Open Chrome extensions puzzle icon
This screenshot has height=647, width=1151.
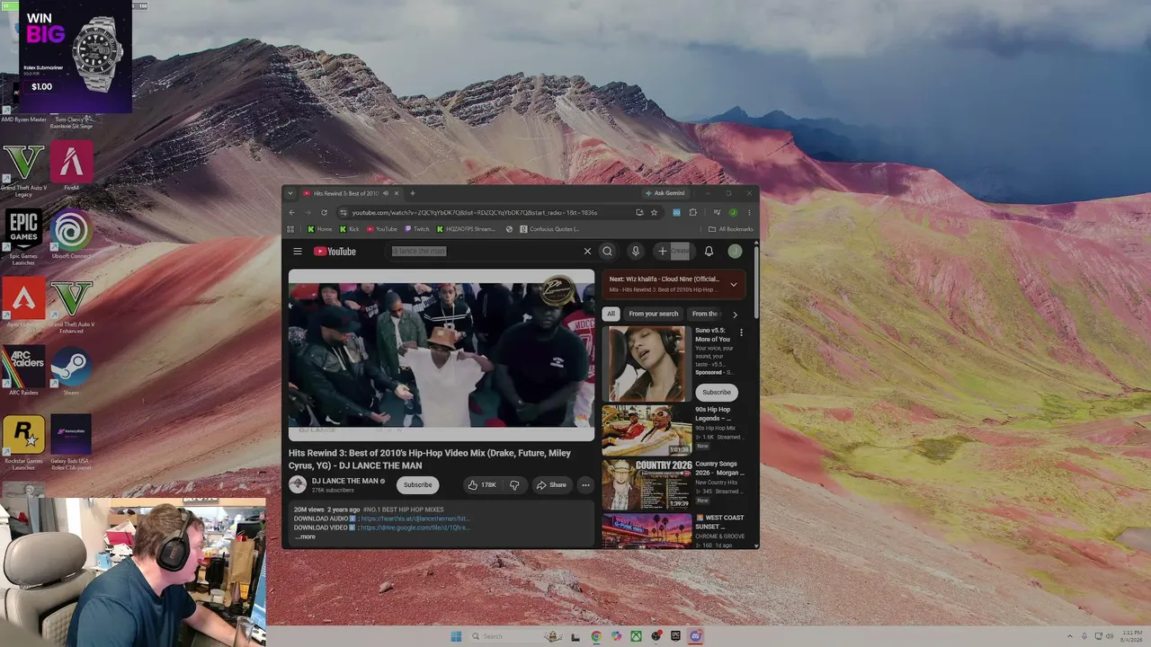(x=692, y=213)
